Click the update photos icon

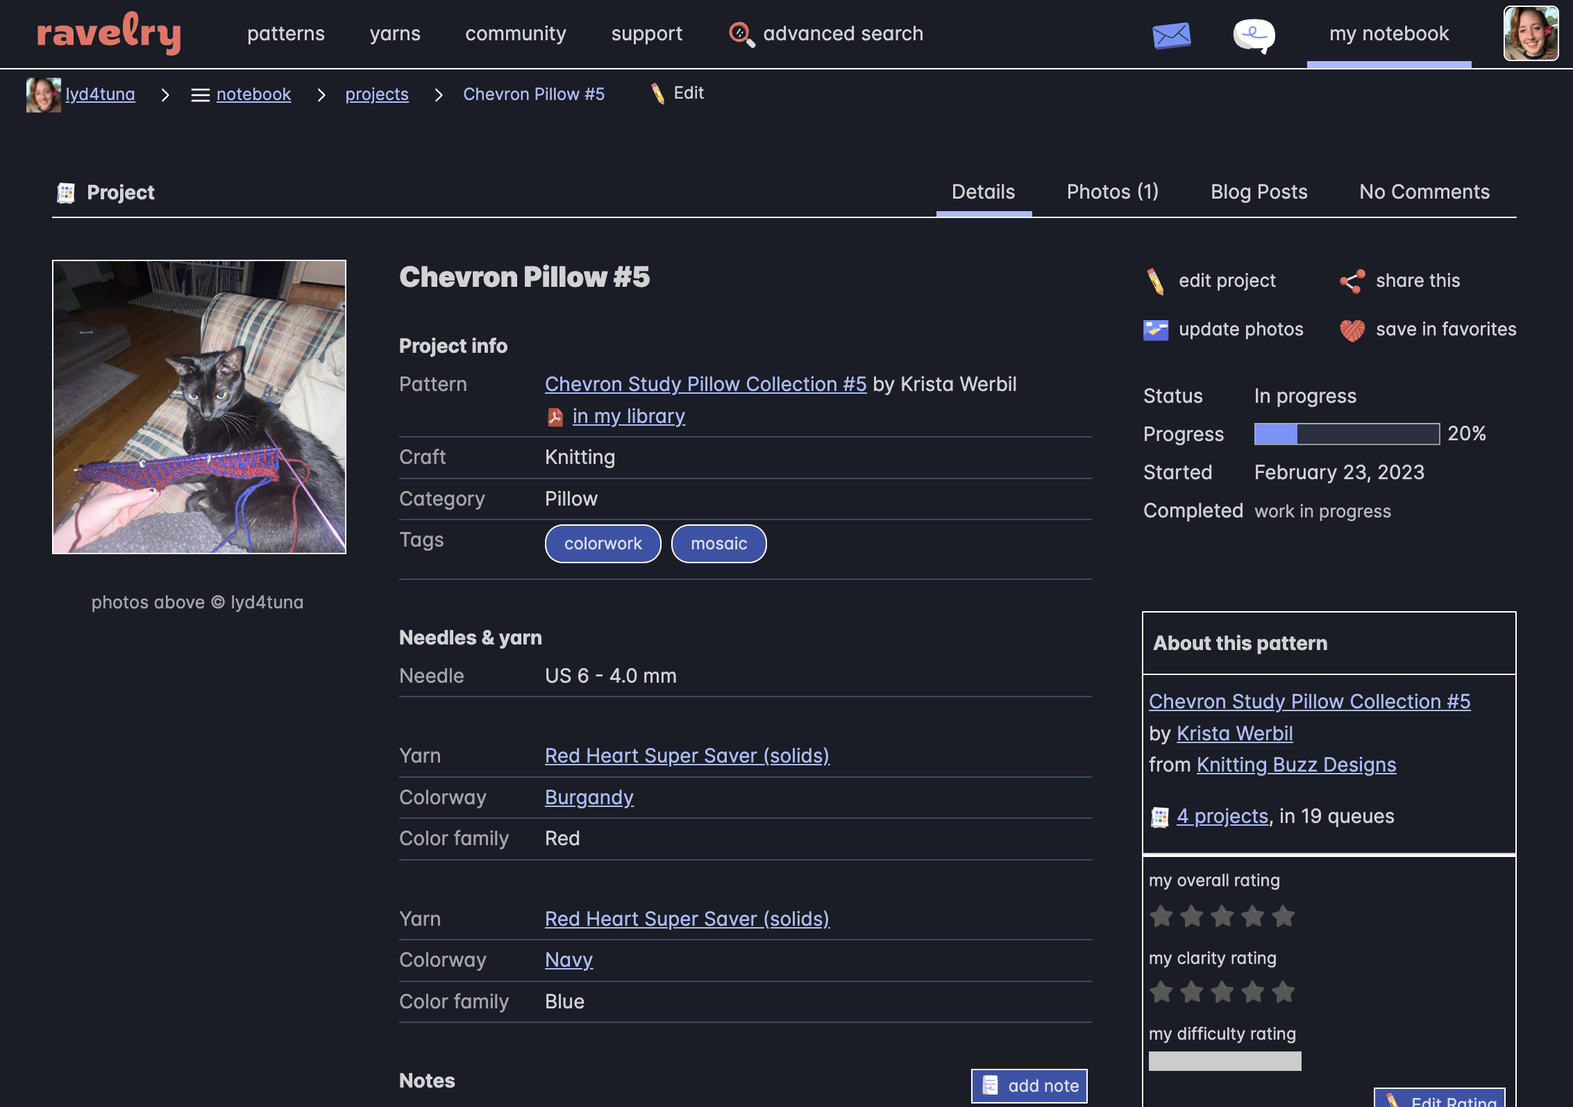tap(1155, 330)
